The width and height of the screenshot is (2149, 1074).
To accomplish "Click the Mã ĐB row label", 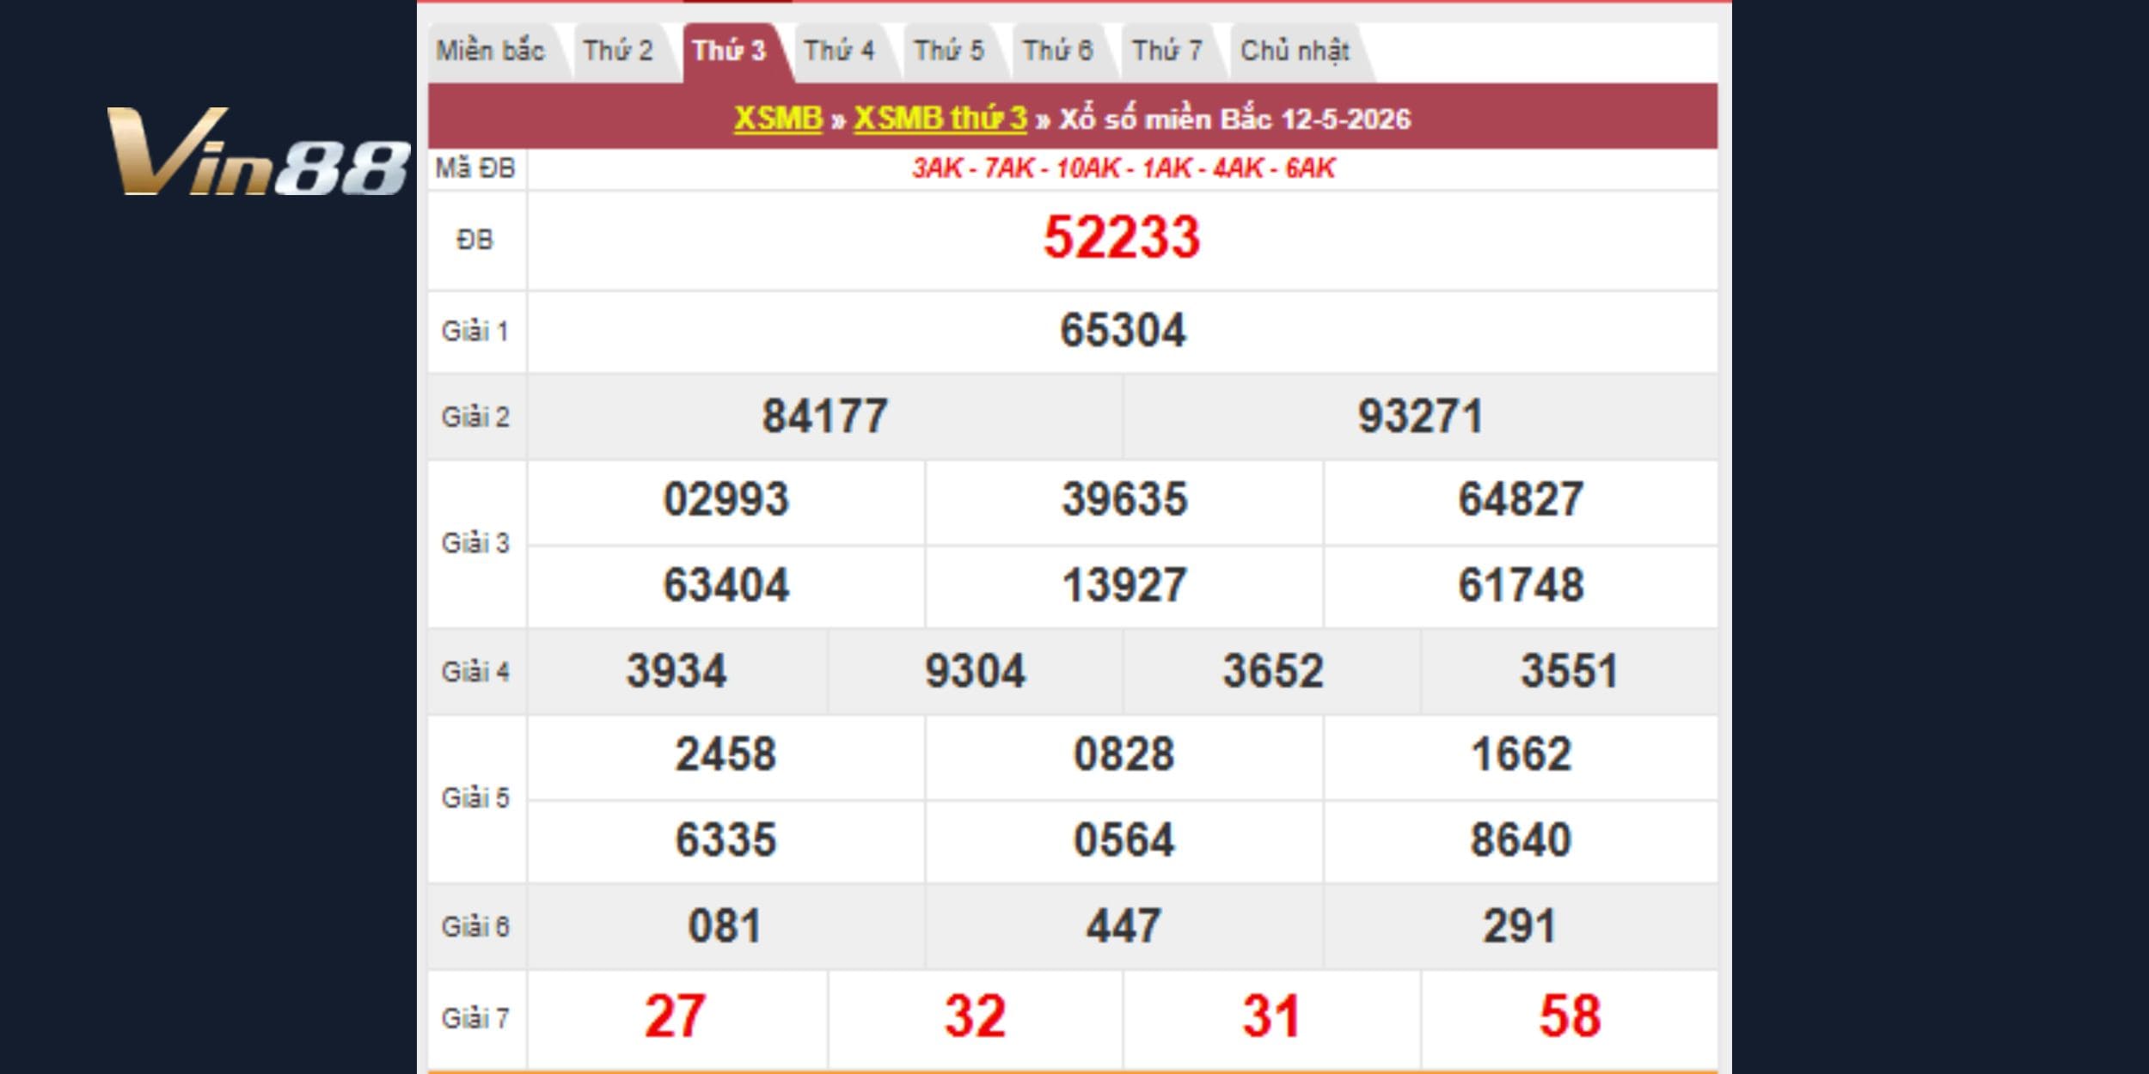I will [475, 168].
